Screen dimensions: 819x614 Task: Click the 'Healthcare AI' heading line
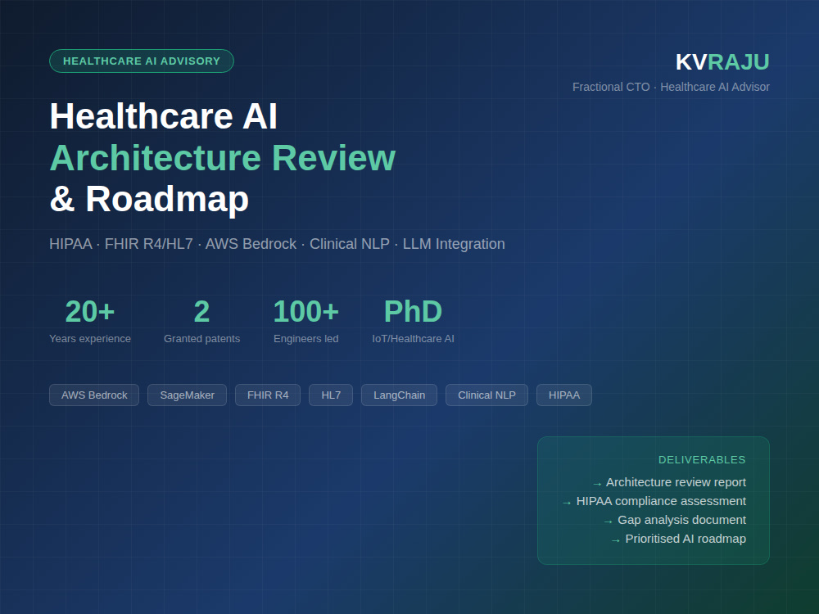164,116
